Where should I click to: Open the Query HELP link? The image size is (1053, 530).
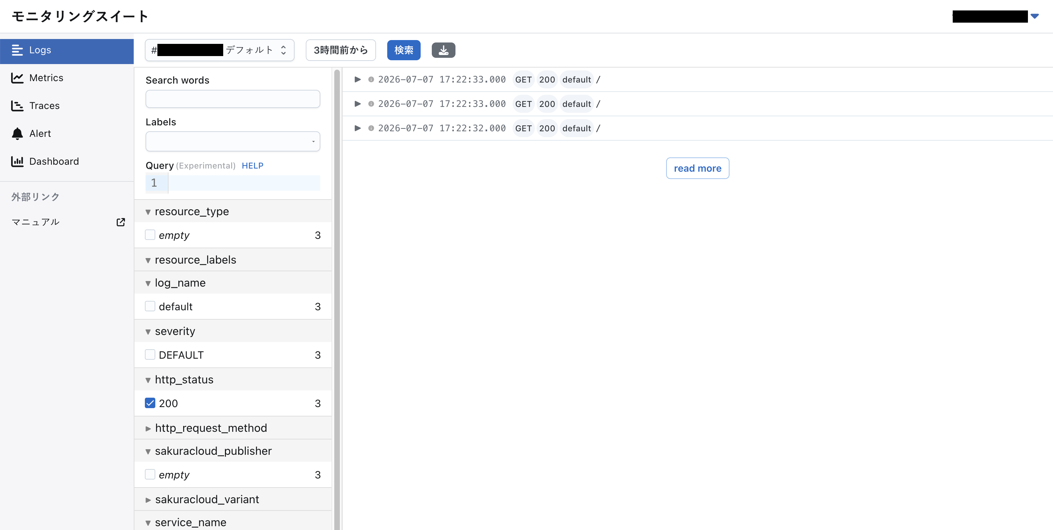pos(252,165)
